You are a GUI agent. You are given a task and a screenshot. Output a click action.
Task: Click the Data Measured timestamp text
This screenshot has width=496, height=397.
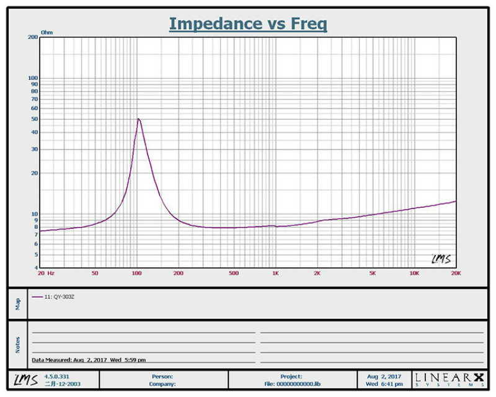coord(89,360)
